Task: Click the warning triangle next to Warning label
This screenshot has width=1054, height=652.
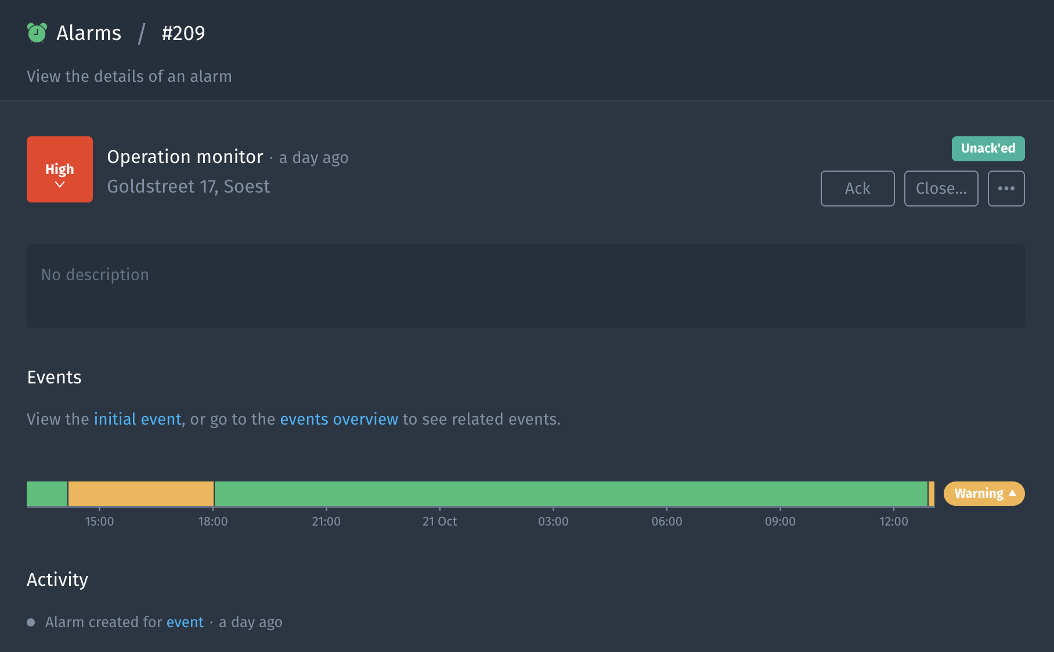Action: click(1013, 493)
